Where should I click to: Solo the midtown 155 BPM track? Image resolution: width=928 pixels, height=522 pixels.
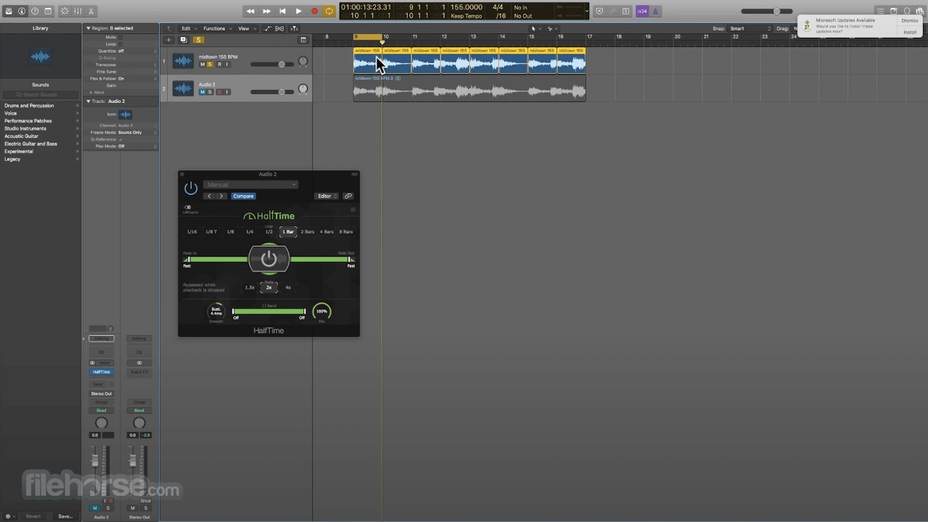pos(210,65)
